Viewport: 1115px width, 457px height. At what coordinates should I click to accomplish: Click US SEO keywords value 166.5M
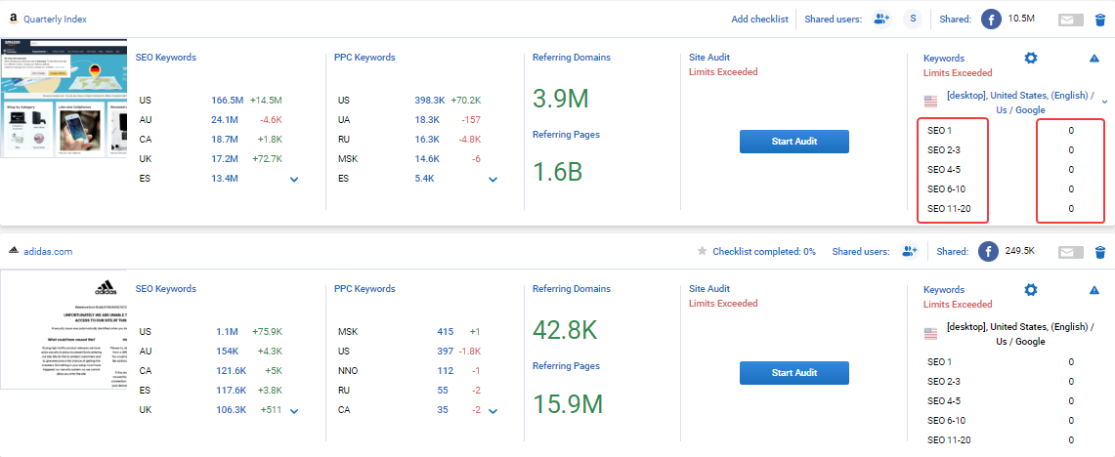point(228,101)
